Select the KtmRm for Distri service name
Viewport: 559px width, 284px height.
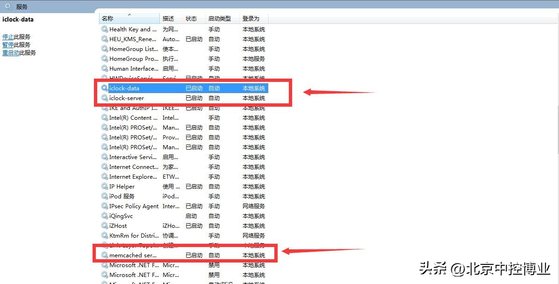click(x=134, y=235)
